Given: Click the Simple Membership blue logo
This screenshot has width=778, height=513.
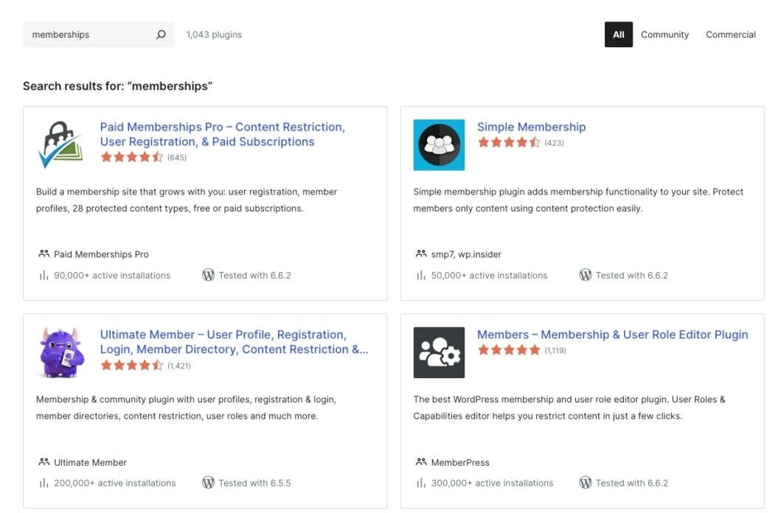Looking at the screenshot, I should pos(439,144).
